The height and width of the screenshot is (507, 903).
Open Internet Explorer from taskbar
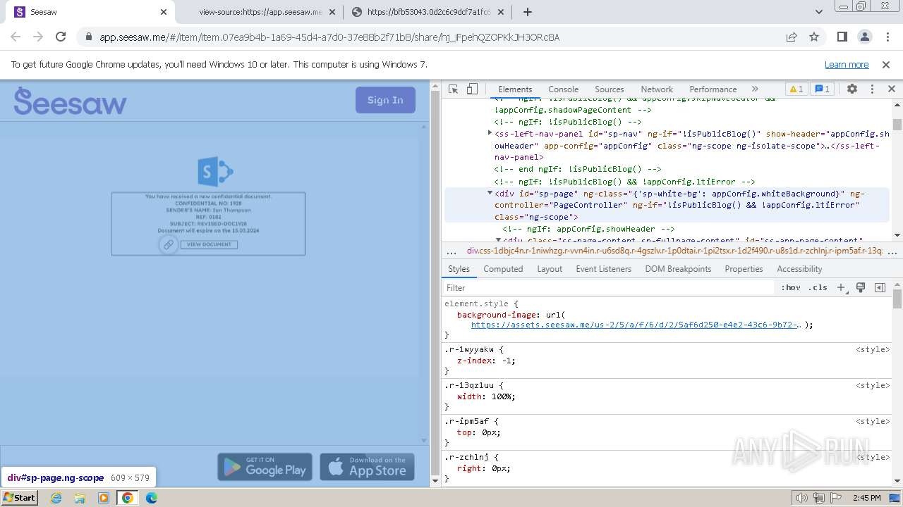click(x=56, y=497)
